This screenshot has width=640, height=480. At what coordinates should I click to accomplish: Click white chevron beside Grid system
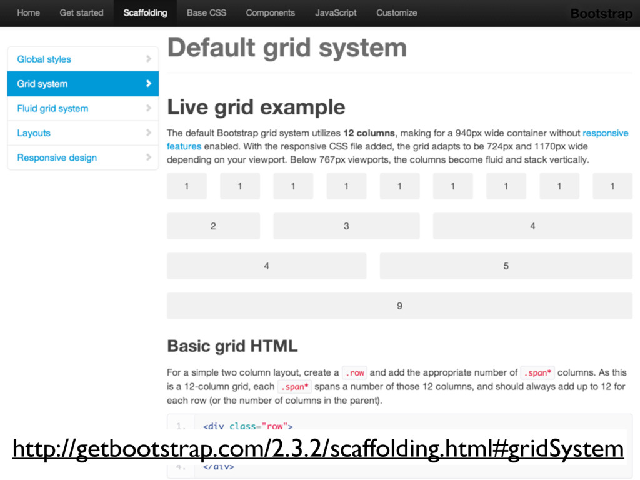[149, 83]
